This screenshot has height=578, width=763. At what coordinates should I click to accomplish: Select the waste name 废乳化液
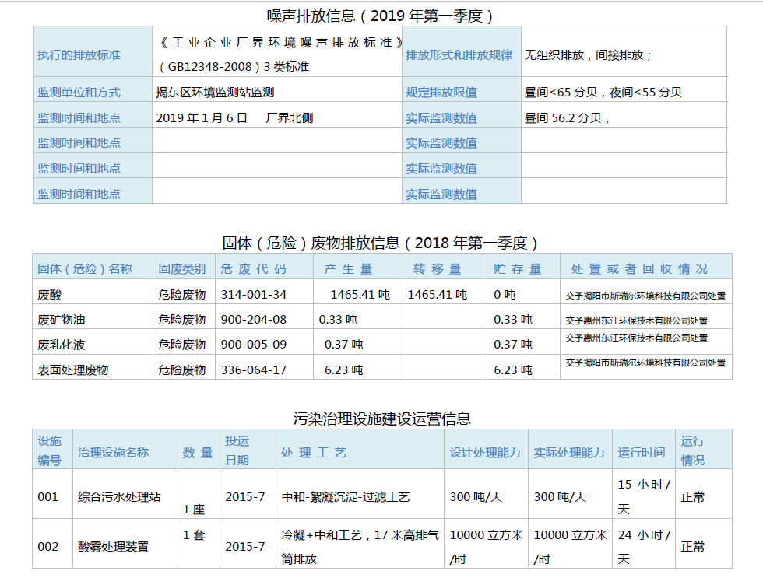(x=62, y=345)
